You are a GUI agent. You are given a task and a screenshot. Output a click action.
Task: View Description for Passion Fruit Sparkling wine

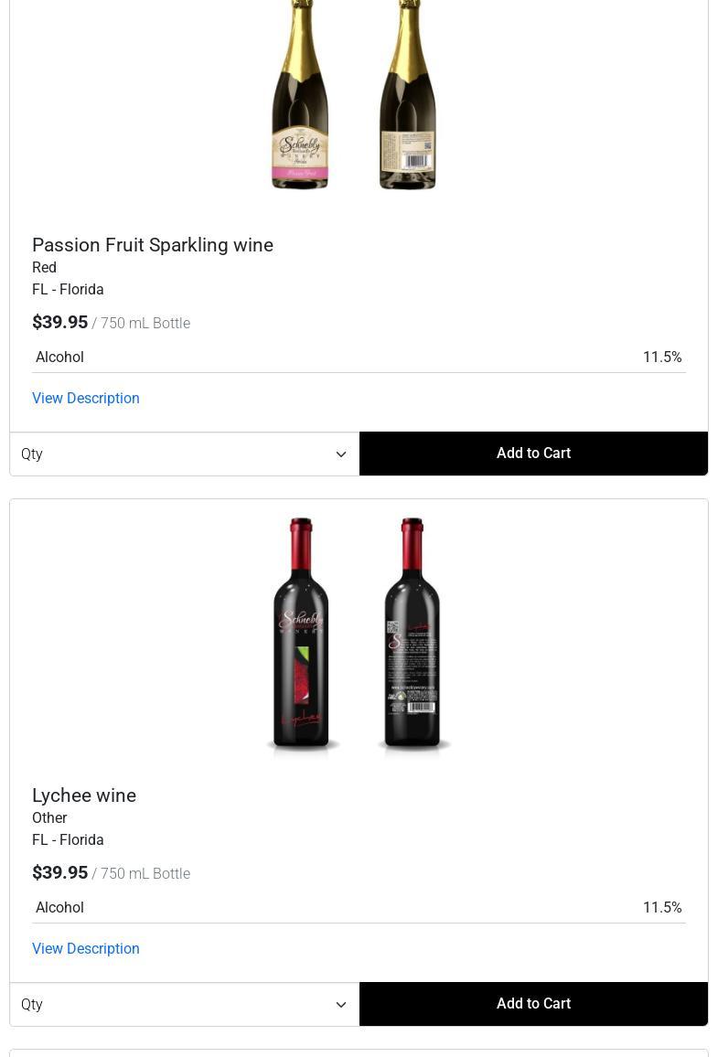point(86,399)
